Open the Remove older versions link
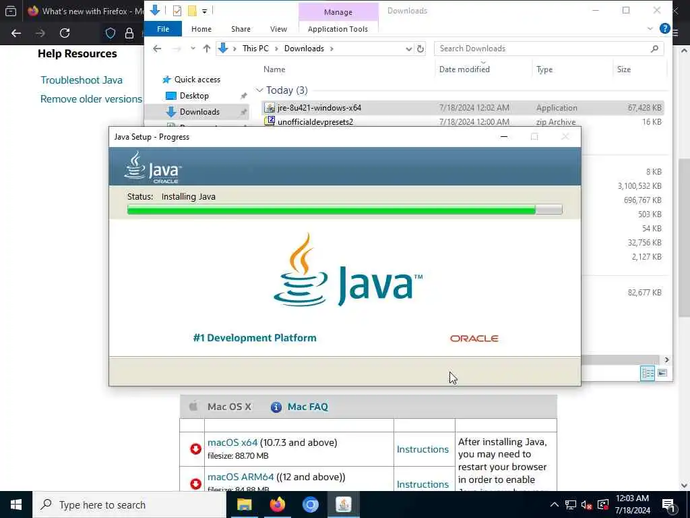 tap(91, 99)
